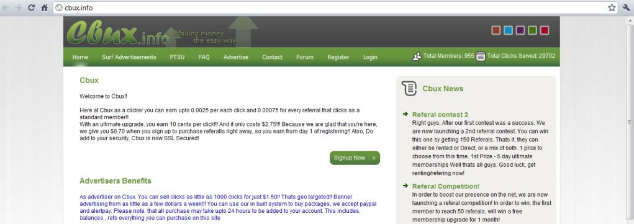Click the cbux.info address bar
634x224 pixels.
(335, 7)
